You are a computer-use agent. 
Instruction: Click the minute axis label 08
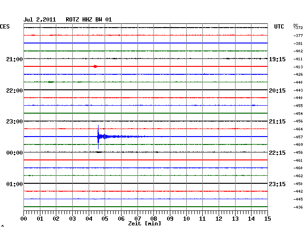[x=153, y=218]
